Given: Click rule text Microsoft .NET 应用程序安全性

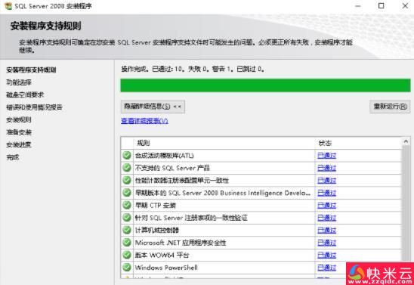Looking at the screenshot, I should click(x=181, y=243).
